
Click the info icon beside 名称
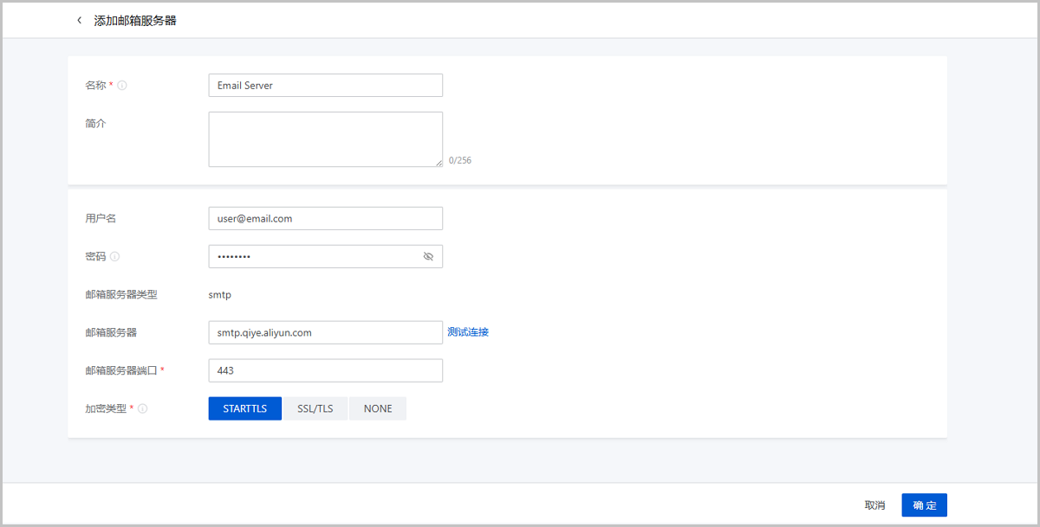(x=122, y=86)
